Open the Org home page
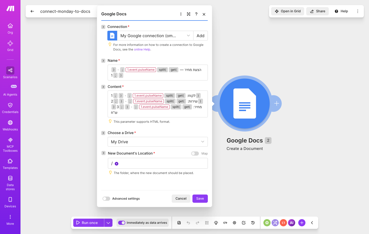 click(x=10, y=28)
